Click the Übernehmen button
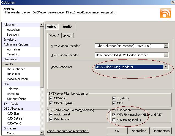 161,131
